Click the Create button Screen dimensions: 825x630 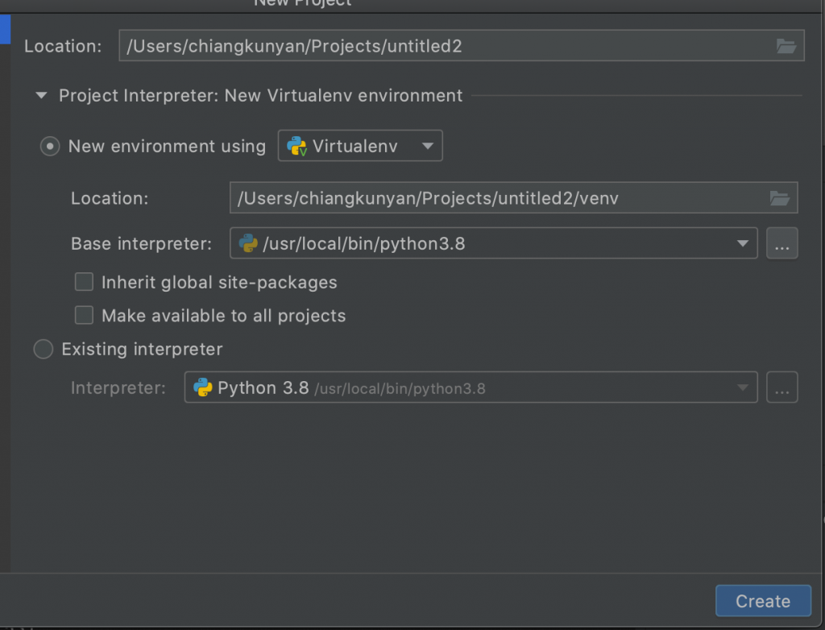tap(763, 600)
